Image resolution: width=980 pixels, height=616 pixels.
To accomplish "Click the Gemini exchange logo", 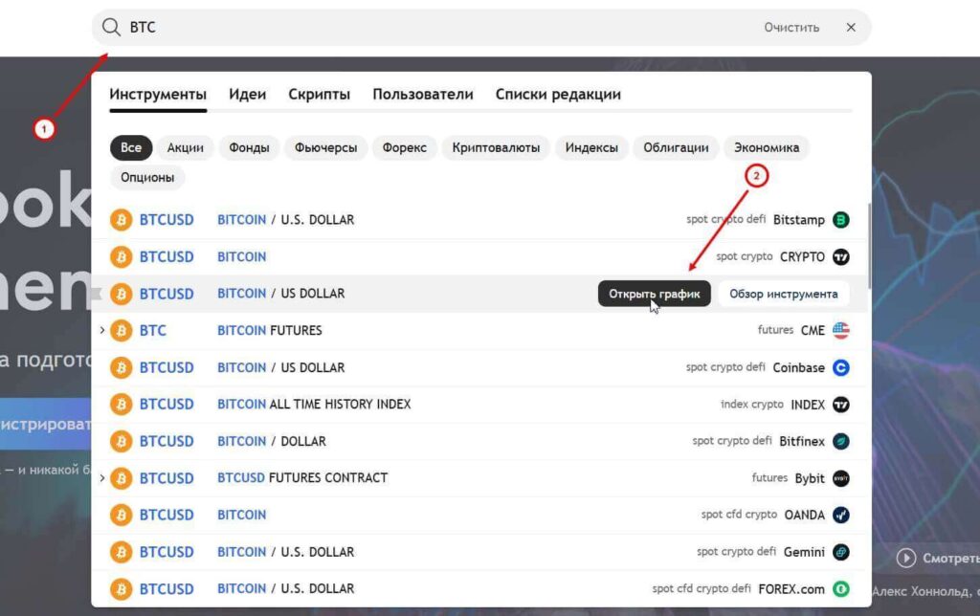I will pyautogui.click(x=839, y=551).
